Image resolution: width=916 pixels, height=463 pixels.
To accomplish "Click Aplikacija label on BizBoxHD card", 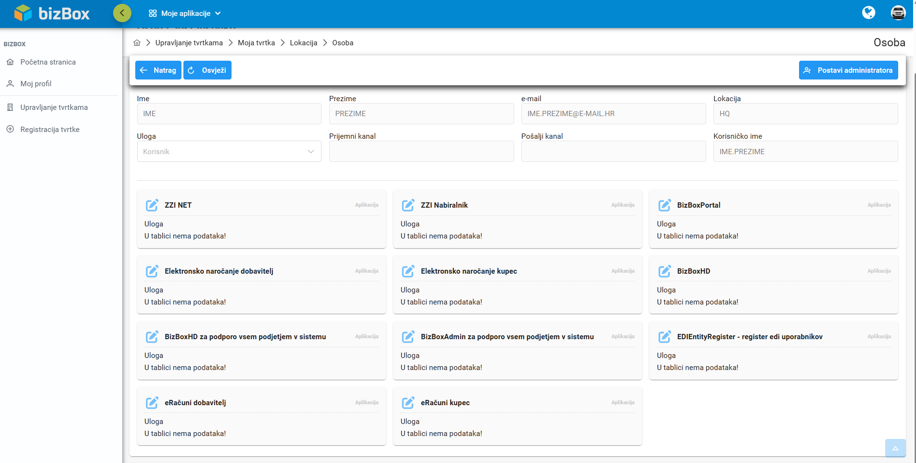I will pyautogui.click(x=879, y=271).
